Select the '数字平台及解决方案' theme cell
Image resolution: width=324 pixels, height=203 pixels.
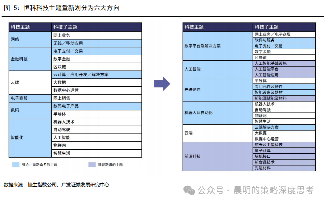[x=218, y=46]
